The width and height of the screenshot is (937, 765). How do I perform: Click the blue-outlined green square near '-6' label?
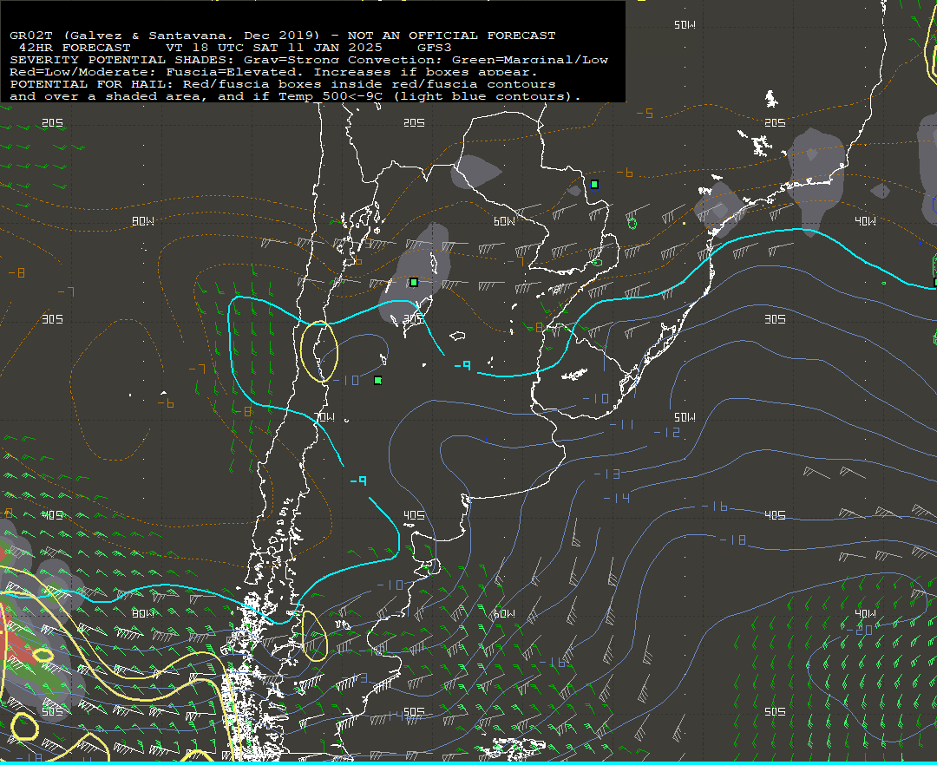pyautogui.click(x=594, y=185)
